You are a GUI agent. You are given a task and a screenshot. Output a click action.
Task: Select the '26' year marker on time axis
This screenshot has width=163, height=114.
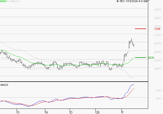point(97,112)
